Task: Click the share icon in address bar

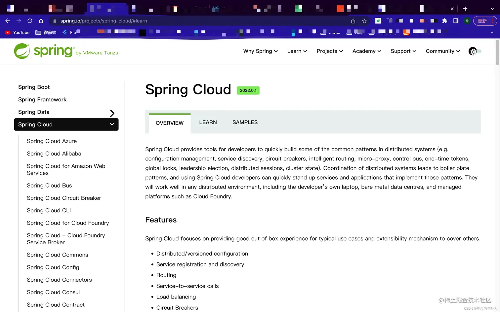Action: coord(353,21)
